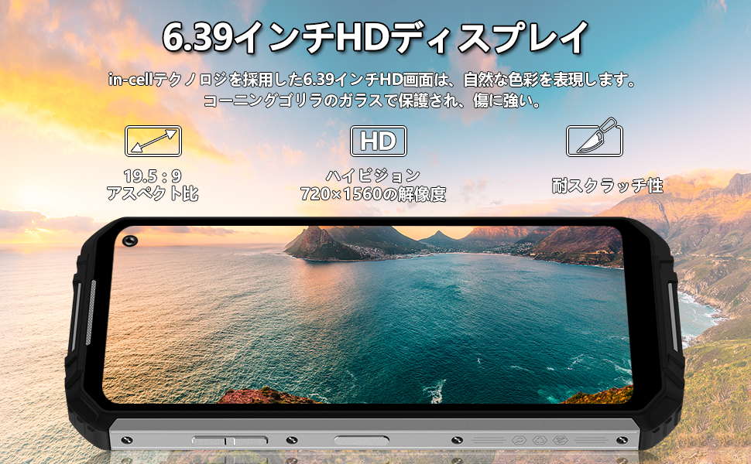Click the phone screen landscape image
The image size is (751, 464).
coord(367,314)
